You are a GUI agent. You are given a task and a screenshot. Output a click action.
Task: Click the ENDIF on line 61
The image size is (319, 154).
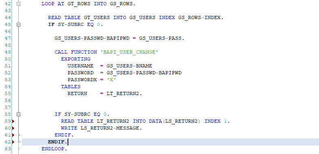tap(63, 135)
